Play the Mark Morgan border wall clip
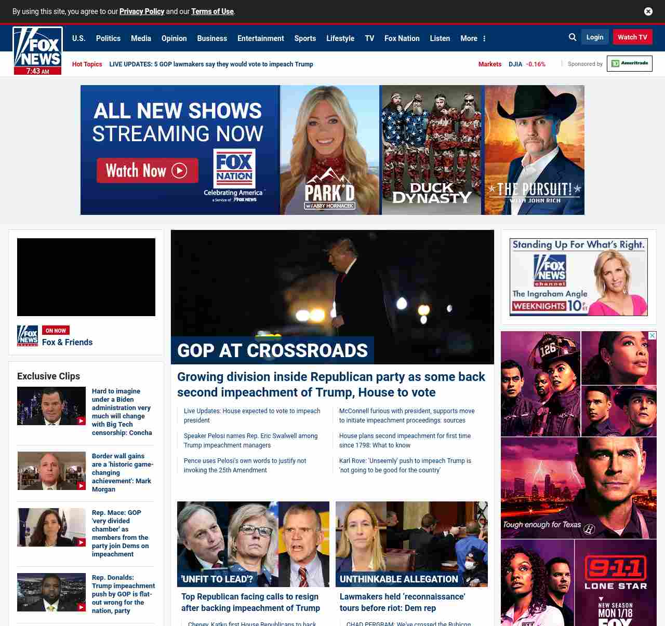Image resolution: width=665 pixels, height=626 pixels. 51,471
